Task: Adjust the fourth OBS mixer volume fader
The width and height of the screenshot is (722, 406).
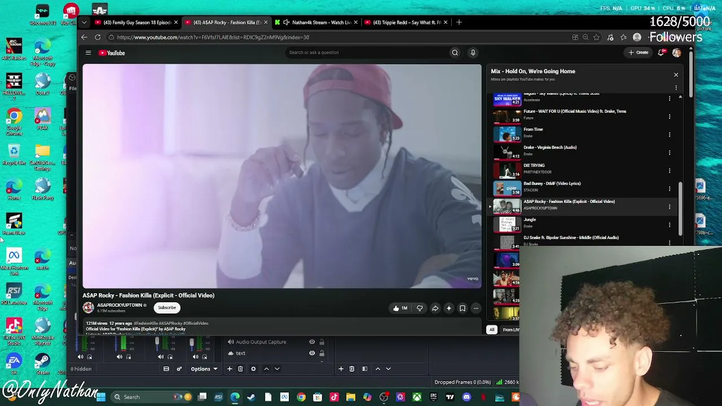Action: tap(192, 342)
